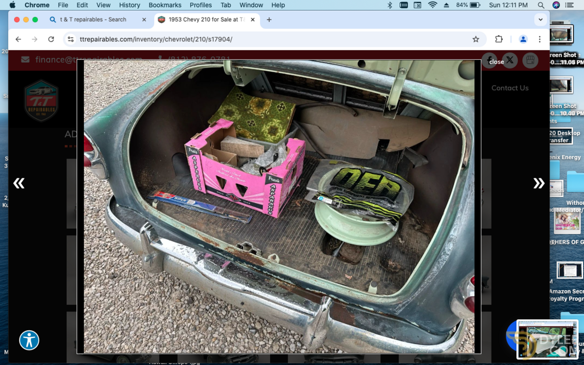Viewport: 584px width, 365px height.
Task: Open the Profiles menu
Action: pos(201,5)
